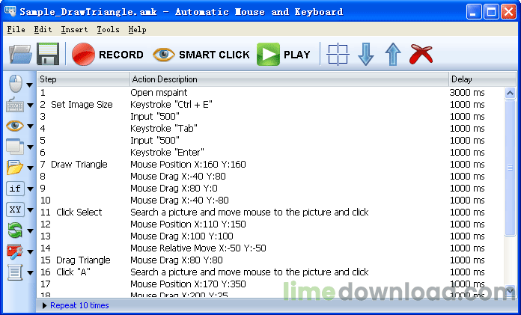
Task: Save script using floppy disk icon
Action: [x=48, y=54]
